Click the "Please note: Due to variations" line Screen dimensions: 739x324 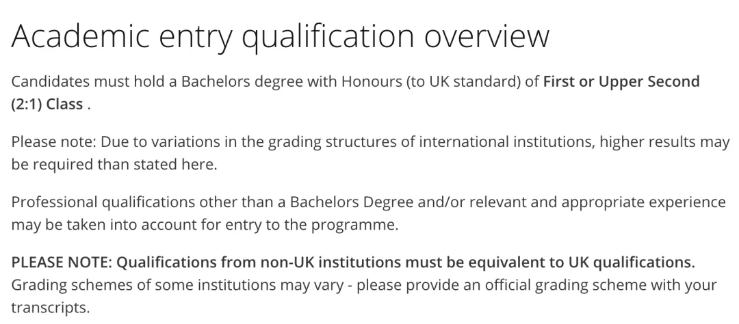tap(370, 141)
